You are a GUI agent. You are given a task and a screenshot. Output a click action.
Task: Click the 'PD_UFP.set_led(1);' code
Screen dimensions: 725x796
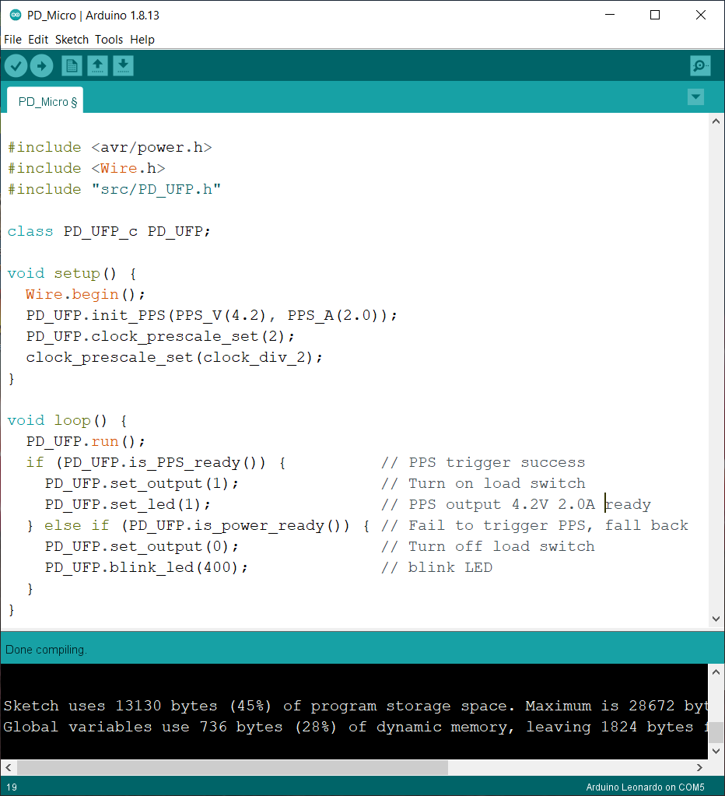click(128, 504)
